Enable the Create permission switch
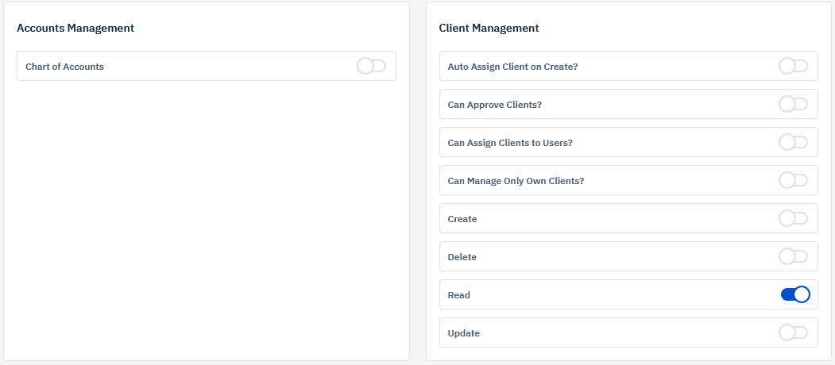 coord(794,218)
